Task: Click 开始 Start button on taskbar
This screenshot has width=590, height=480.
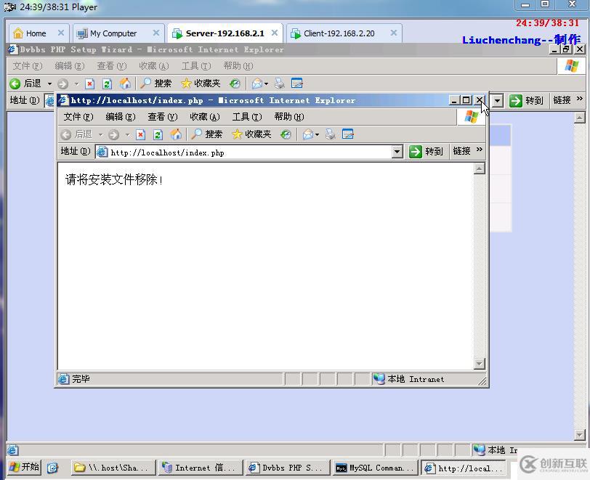Action: pos(25,467)
